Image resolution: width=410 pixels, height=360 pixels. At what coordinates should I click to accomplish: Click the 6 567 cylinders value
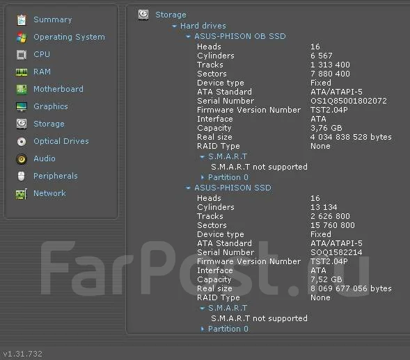(322, 56)
